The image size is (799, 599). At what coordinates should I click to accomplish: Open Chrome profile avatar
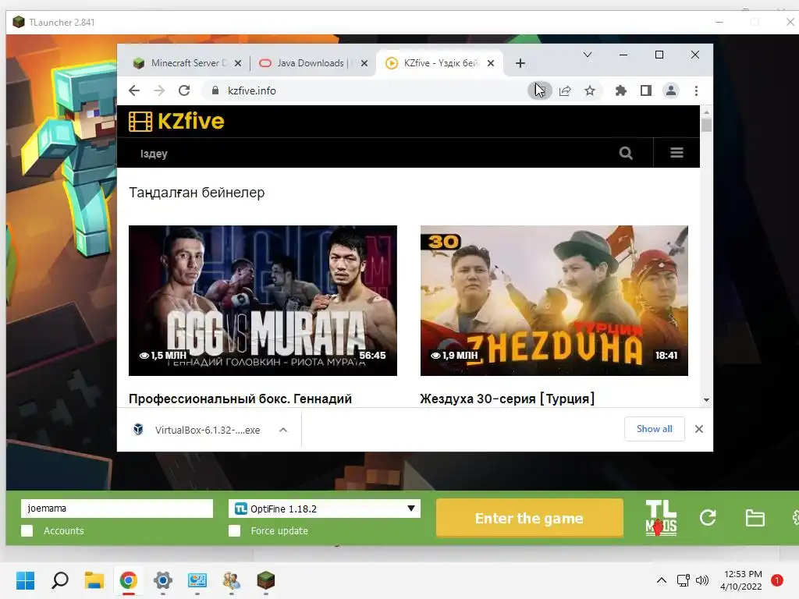[x=670, y=90]
